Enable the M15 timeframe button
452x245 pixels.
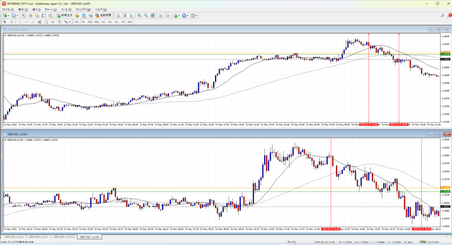pyautogui.click(x=90, y=22)
